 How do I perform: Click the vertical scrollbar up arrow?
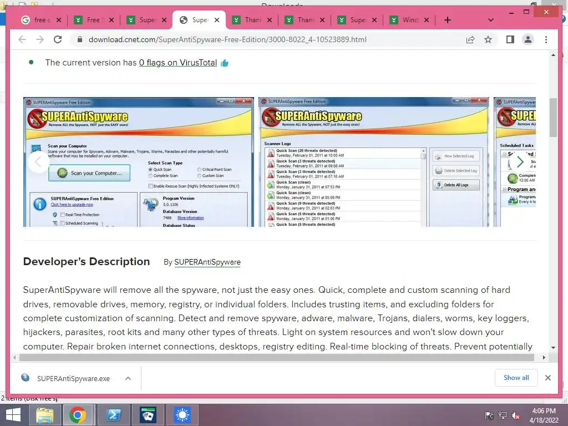(x=553, y=55)
